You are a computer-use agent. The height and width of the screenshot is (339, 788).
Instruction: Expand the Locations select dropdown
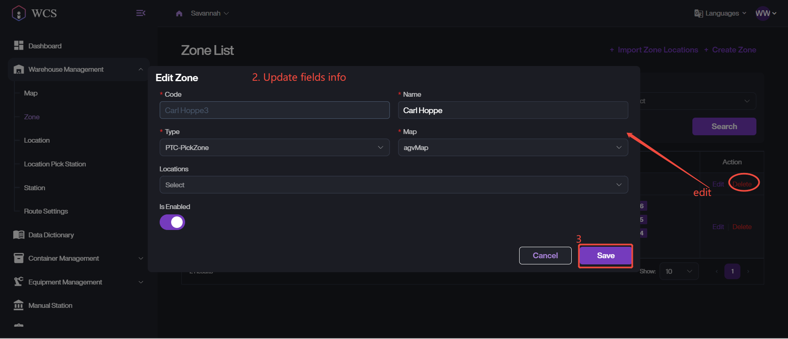pos(394,185)
